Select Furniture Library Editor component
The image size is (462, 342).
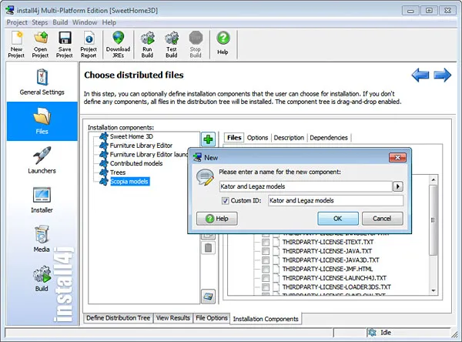point(141,146)
